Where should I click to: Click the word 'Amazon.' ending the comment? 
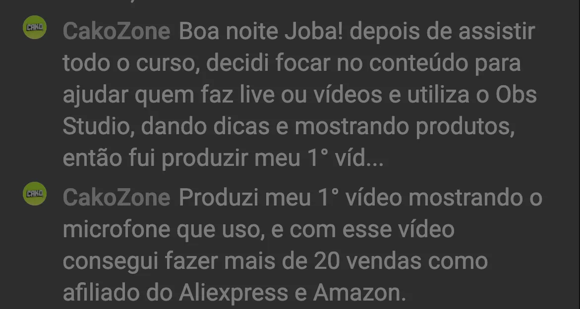tap(359, 293)
